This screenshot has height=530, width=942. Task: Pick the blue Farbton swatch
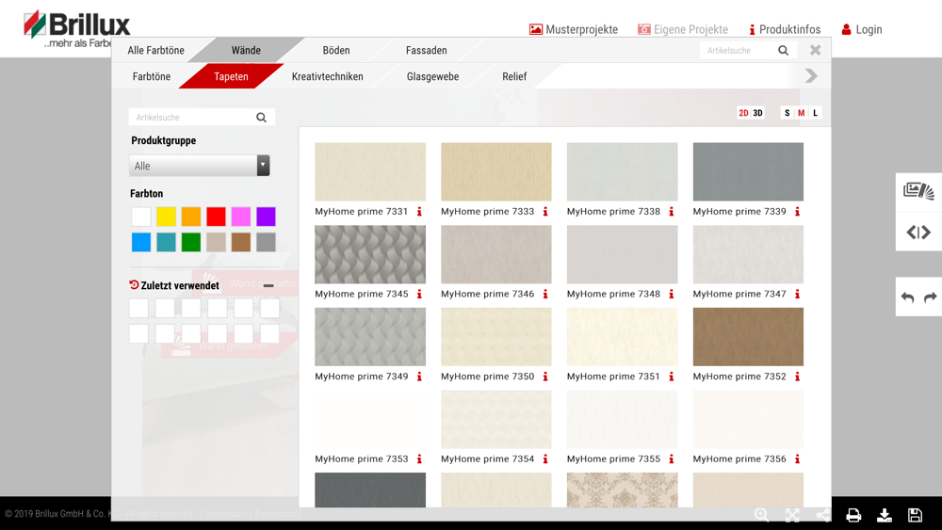click(x=141, y=242)
